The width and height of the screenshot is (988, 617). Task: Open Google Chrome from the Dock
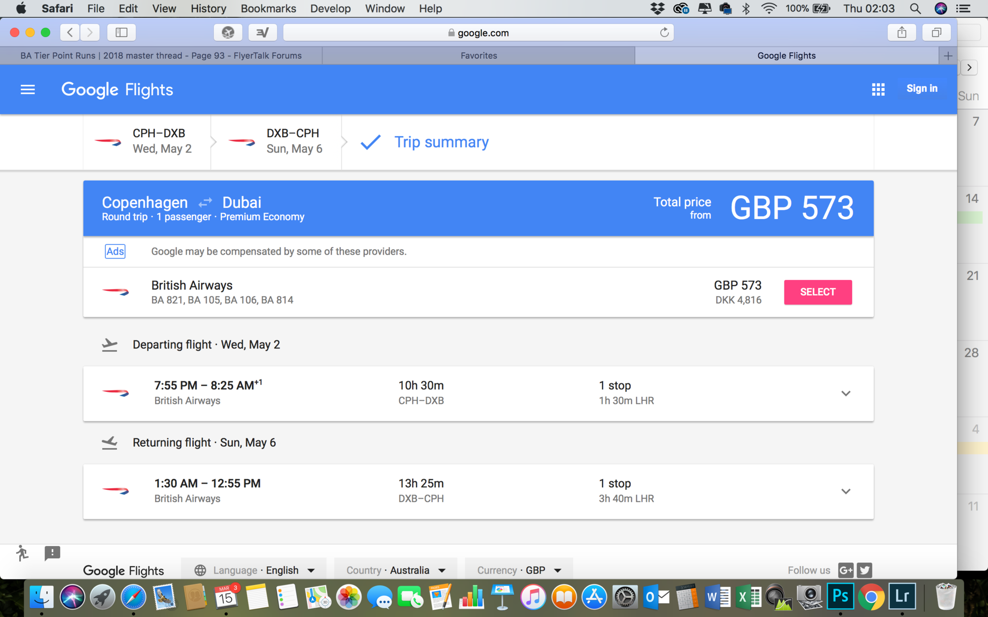coord(871,597)
